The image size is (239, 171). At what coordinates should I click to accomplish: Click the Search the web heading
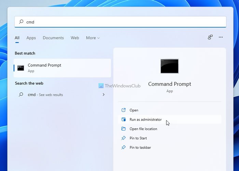(x=29, y=83)
